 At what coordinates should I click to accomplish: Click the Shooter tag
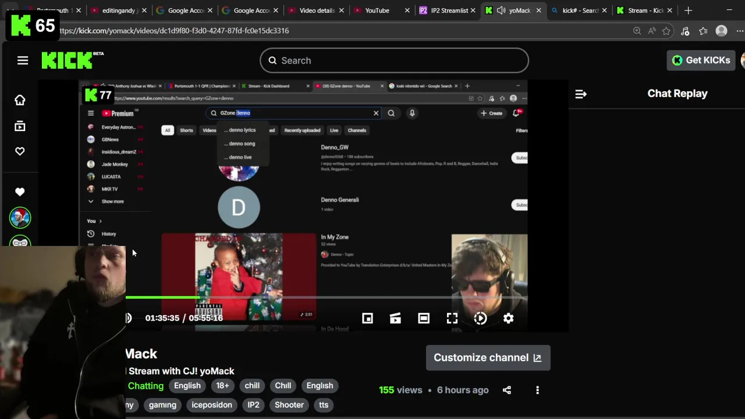click(289, 405)
